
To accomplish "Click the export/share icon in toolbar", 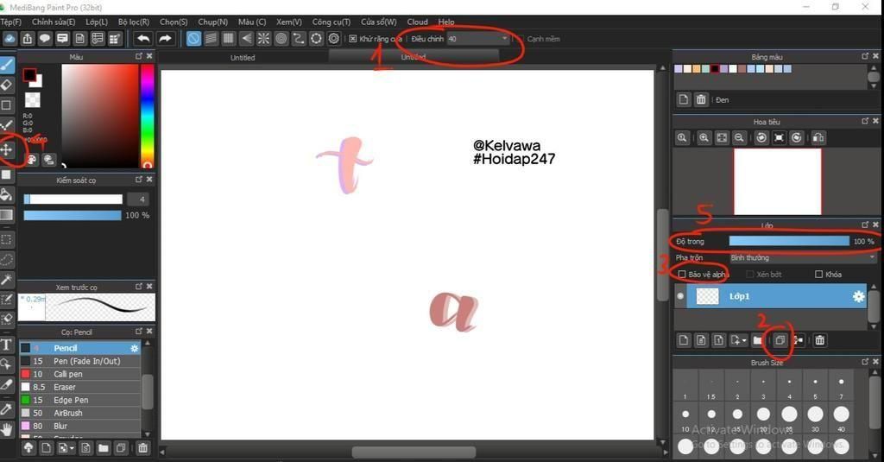I will (x=27, y=38).
